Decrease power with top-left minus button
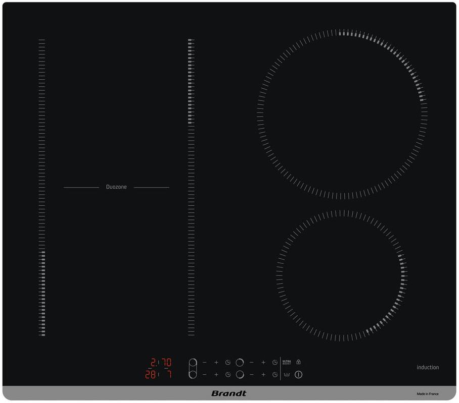The image size is (459, 403). (x=205, y=362)
